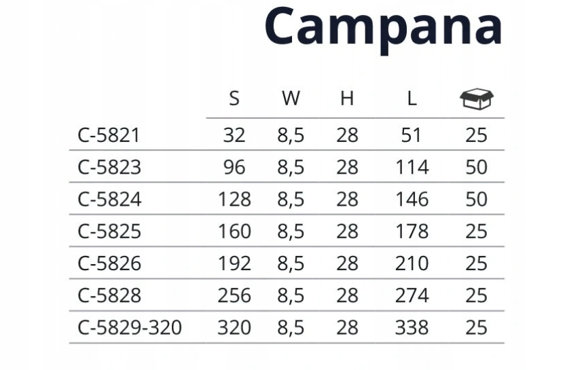Select the L value 178 cell
This screenshot has height=370, width=567.
(x=412, y=232)
